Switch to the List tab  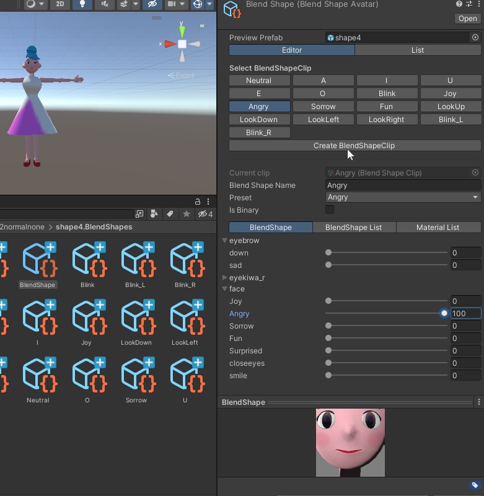pyautogui.click(x=418, y=50)
